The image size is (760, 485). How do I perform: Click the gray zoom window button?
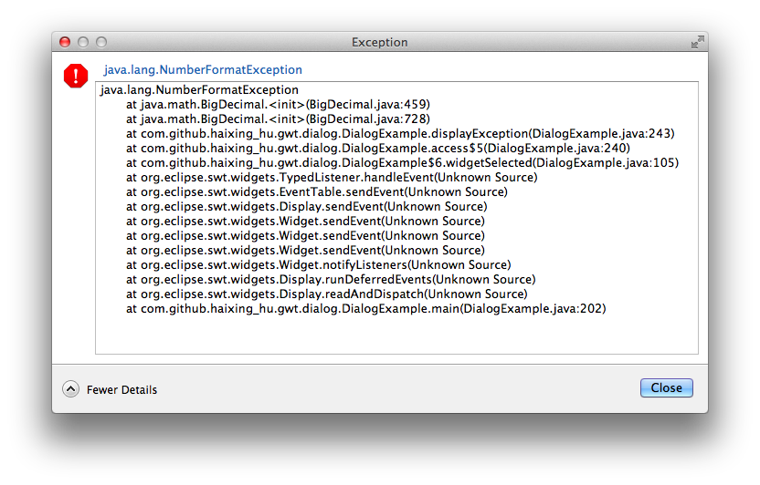(x=101, y=42)
